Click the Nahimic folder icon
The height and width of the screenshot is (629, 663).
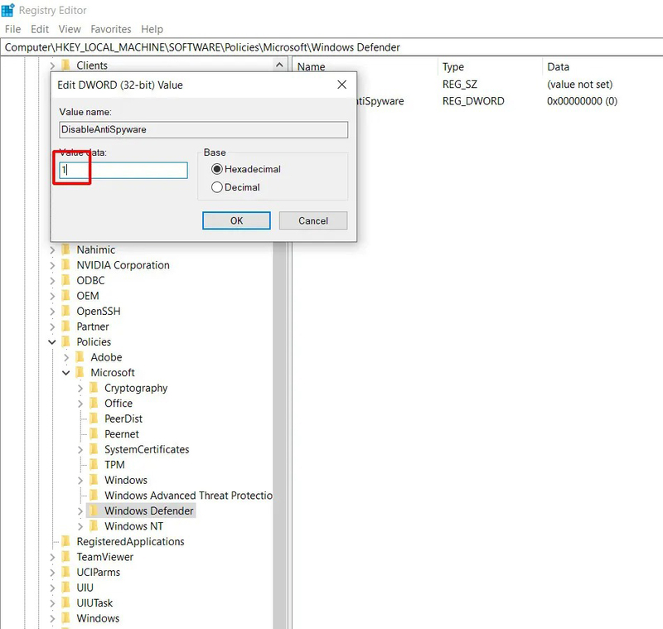point(66,249)
